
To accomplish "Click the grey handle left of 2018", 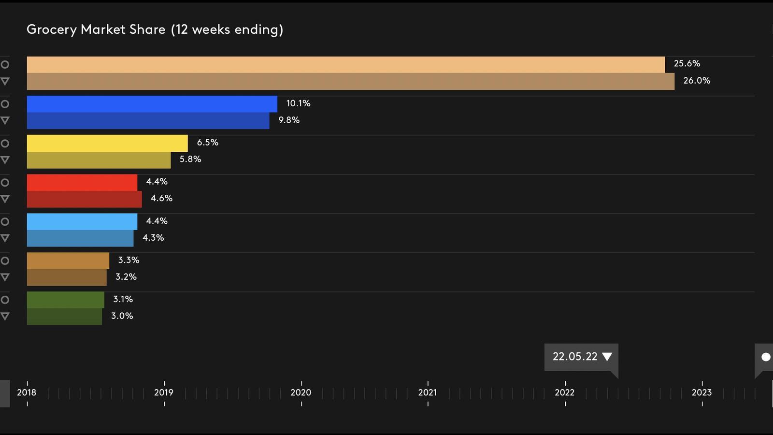I will pyautogui.click(x=4, y=393).
